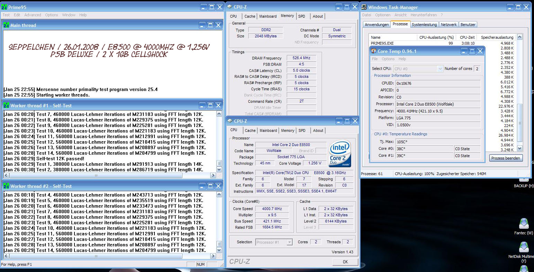
Task: Click the Prime95 title bar icon
Action: (4, 7)
